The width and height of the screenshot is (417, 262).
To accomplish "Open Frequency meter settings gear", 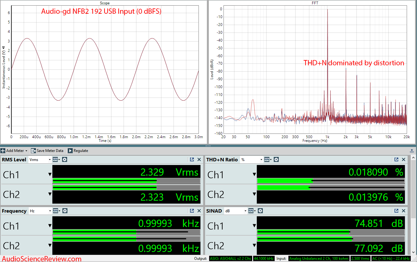I will tap(65, 211).
